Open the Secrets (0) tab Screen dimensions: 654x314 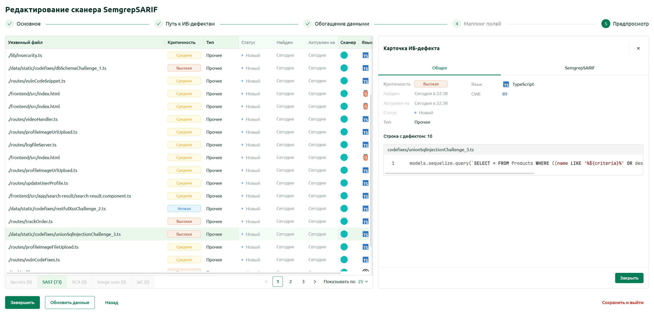[21, 282]
